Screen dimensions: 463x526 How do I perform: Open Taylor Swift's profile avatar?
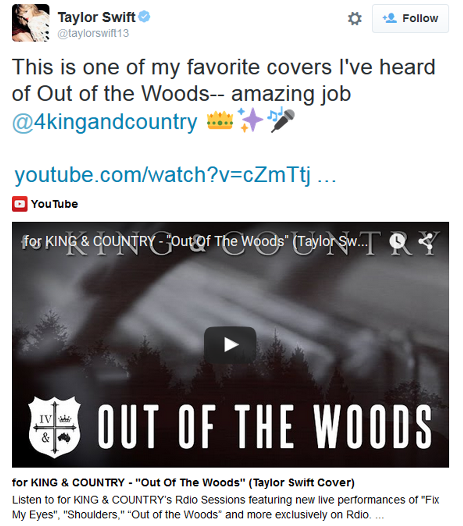click(31, 23)
